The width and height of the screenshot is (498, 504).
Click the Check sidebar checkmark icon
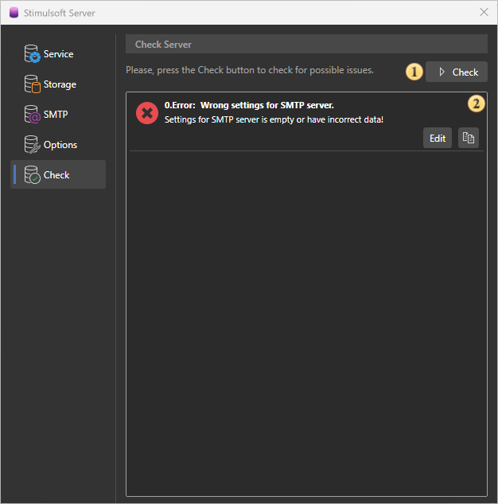pyautogui.click(x=32, y=175)
